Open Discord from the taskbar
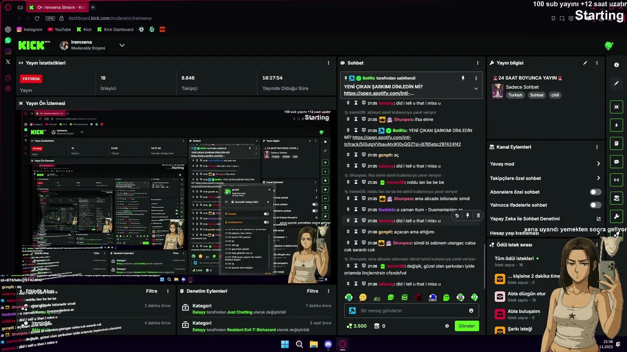The image size is (627, 352). pyautogui.click(x=328, y=345)
